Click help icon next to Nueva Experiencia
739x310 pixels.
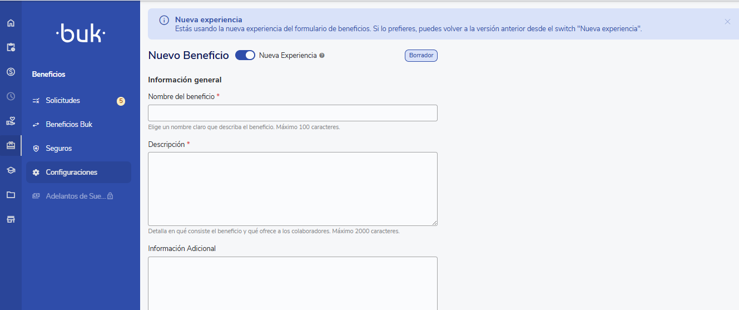322,56
